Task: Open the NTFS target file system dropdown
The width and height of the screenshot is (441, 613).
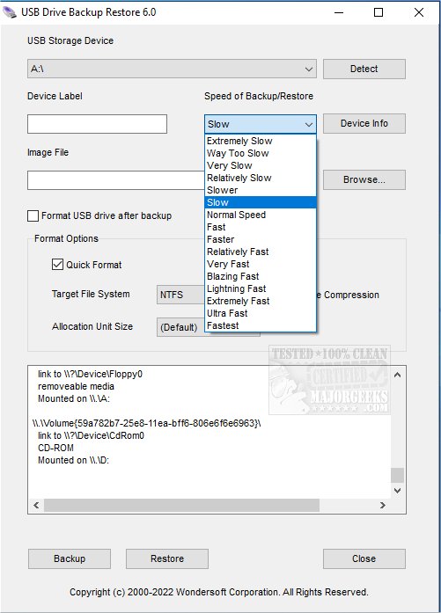Action: point(180,295)
